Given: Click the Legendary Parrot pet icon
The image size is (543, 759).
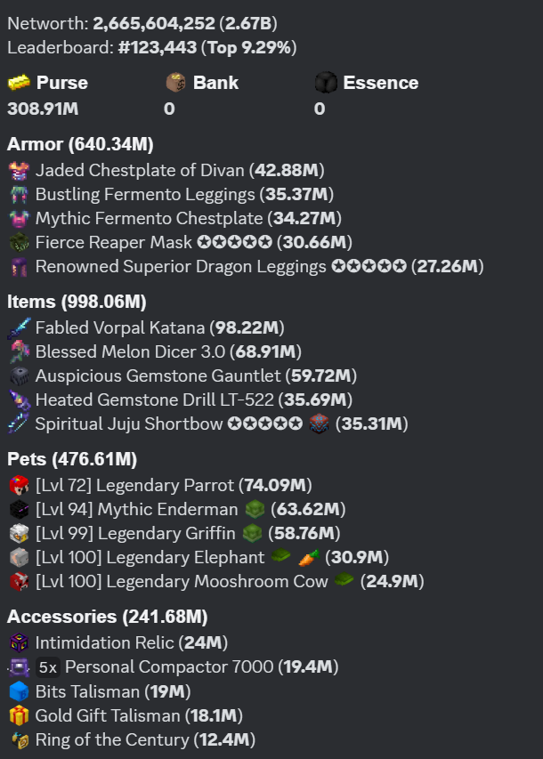Looking at the screenshot, I should click(20, 485).
